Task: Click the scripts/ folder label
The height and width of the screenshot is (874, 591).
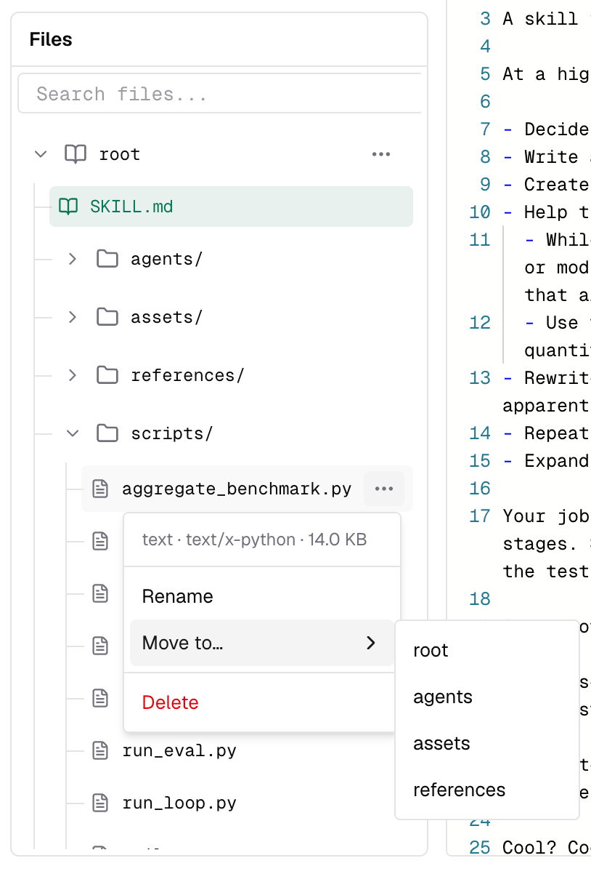Action: [171, 433]
